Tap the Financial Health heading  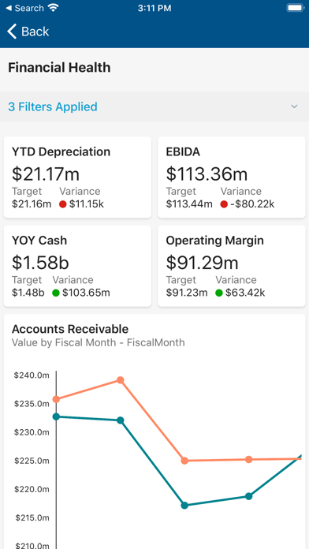tap(59, 67)
